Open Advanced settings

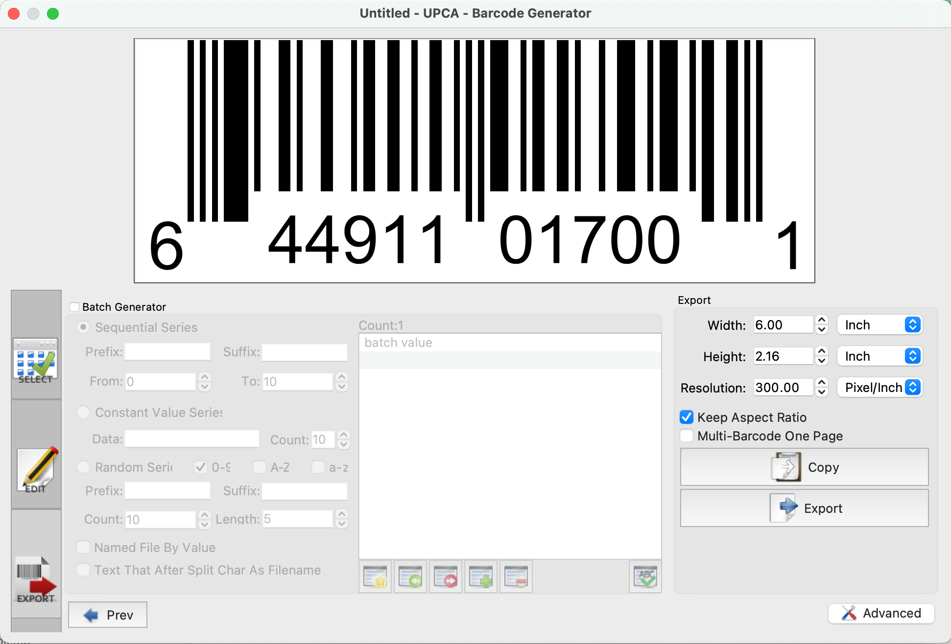pyautogui.click(x=881, y=613)
